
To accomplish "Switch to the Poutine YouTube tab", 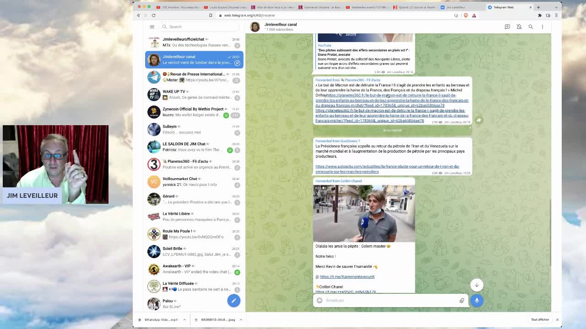I will 178,7.
